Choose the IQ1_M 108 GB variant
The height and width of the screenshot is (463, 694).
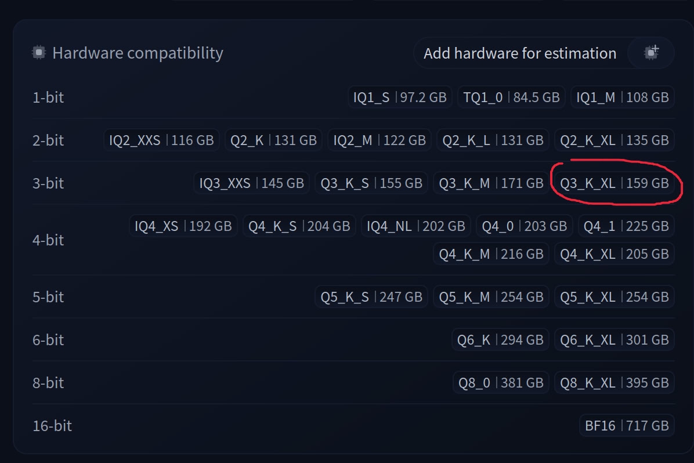coord(622,97)
